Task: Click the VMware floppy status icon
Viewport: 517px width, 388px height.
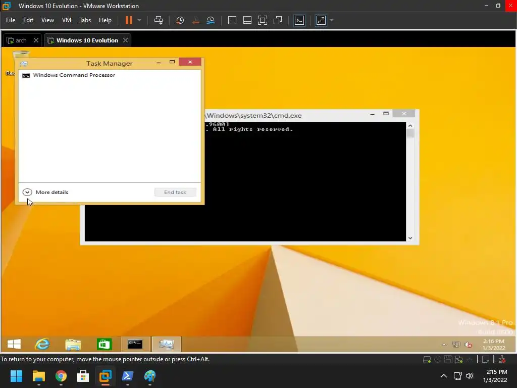Action: pos(448,359)
